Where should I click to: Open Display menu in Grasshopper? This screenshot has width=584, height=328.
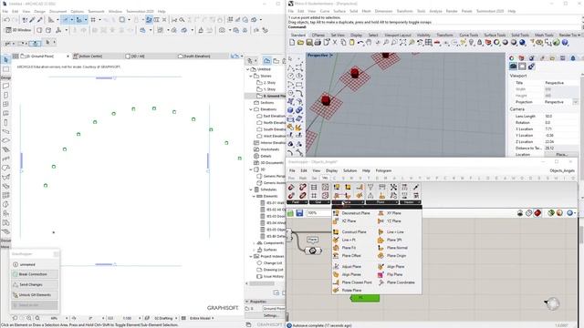point(331,170)
